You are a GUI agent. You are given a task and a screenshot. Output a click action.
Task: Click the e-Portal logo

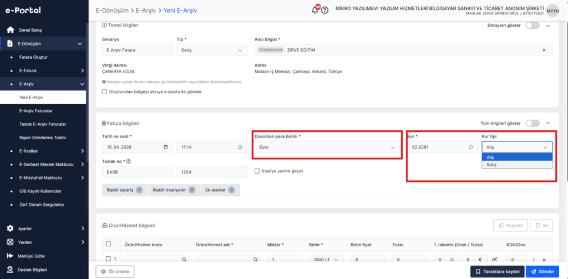click(23, 11)
